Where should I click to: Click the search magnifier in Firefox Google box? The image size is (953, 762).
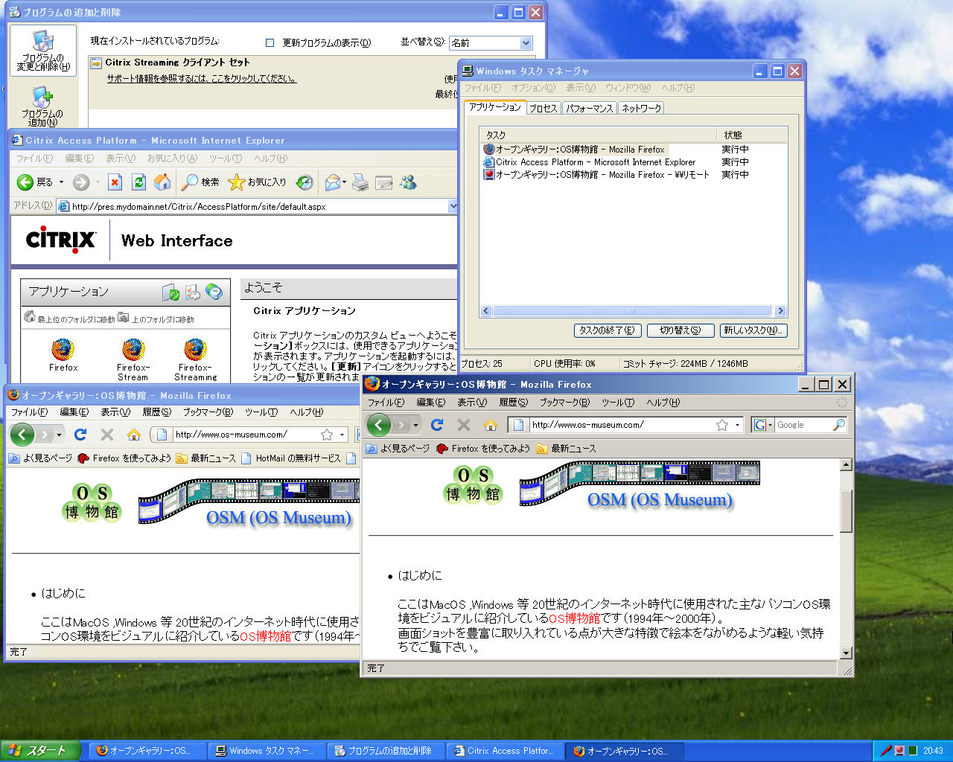[x=838, y=425]
